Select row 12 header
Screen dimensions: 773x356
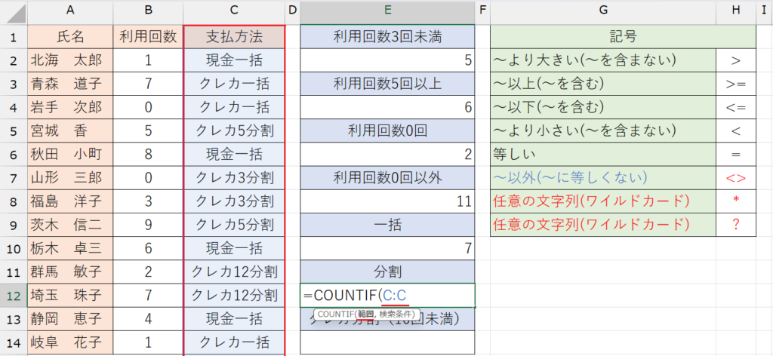(x=14, y=296)
